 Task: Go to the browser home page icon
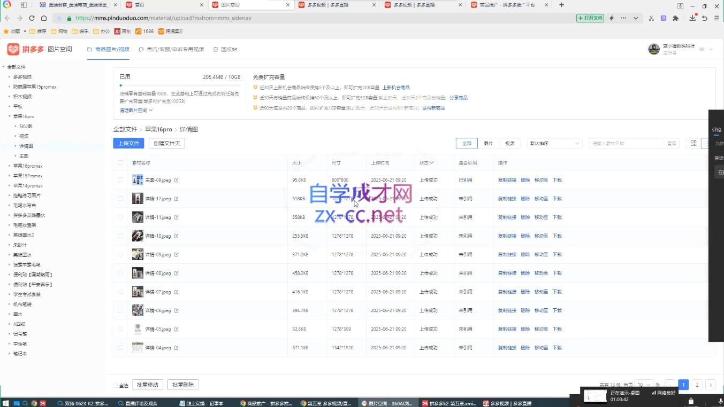coord(43,18)
